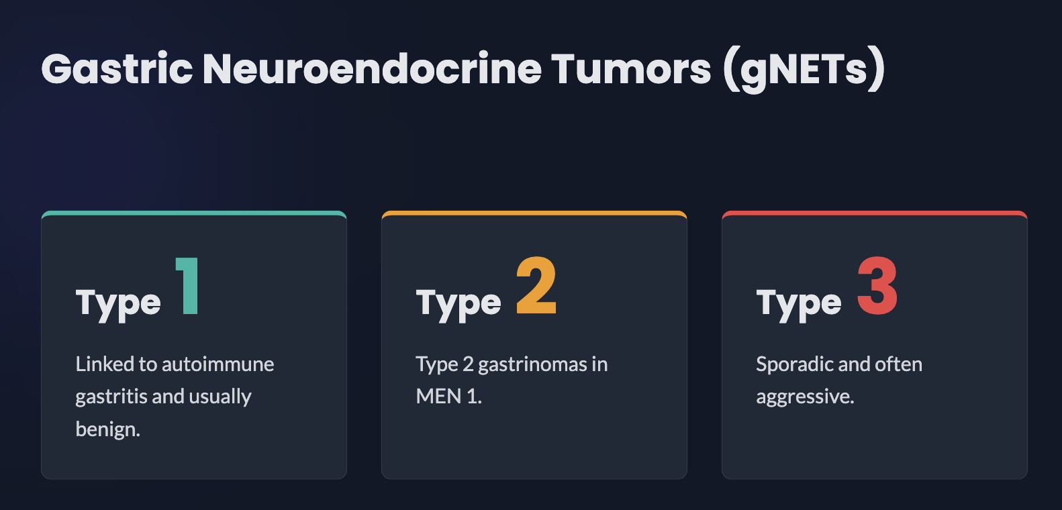Select the word "benign." in the first card
Viewport: 1062px width, 510px height.
108,429
